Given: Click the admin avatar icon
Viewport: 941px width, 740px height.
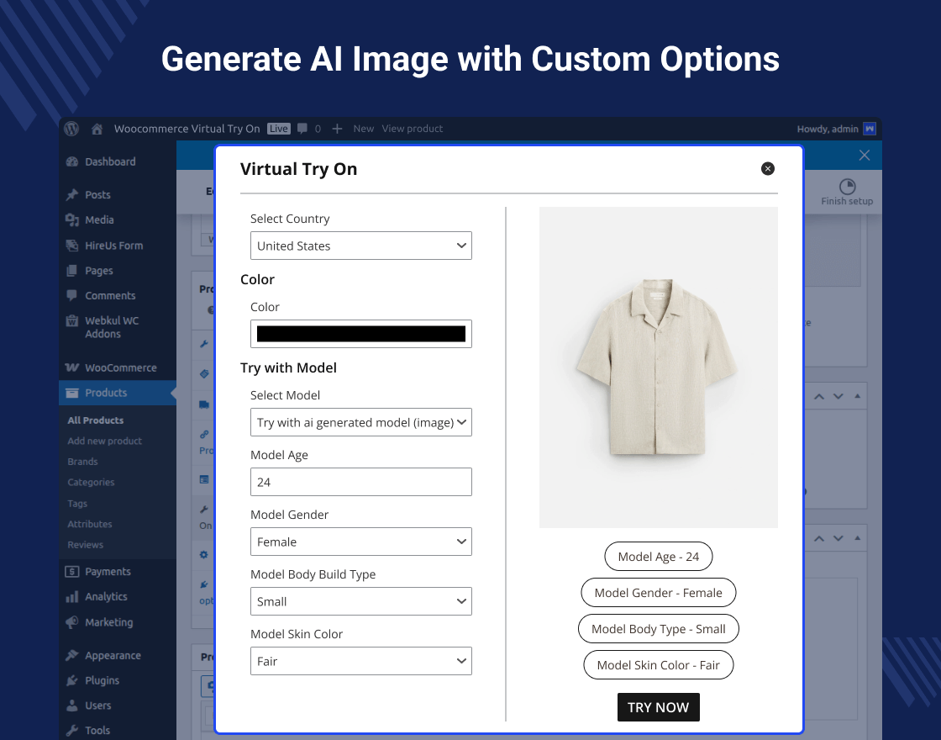Looking at the screenshot, I should pos(870,129).
